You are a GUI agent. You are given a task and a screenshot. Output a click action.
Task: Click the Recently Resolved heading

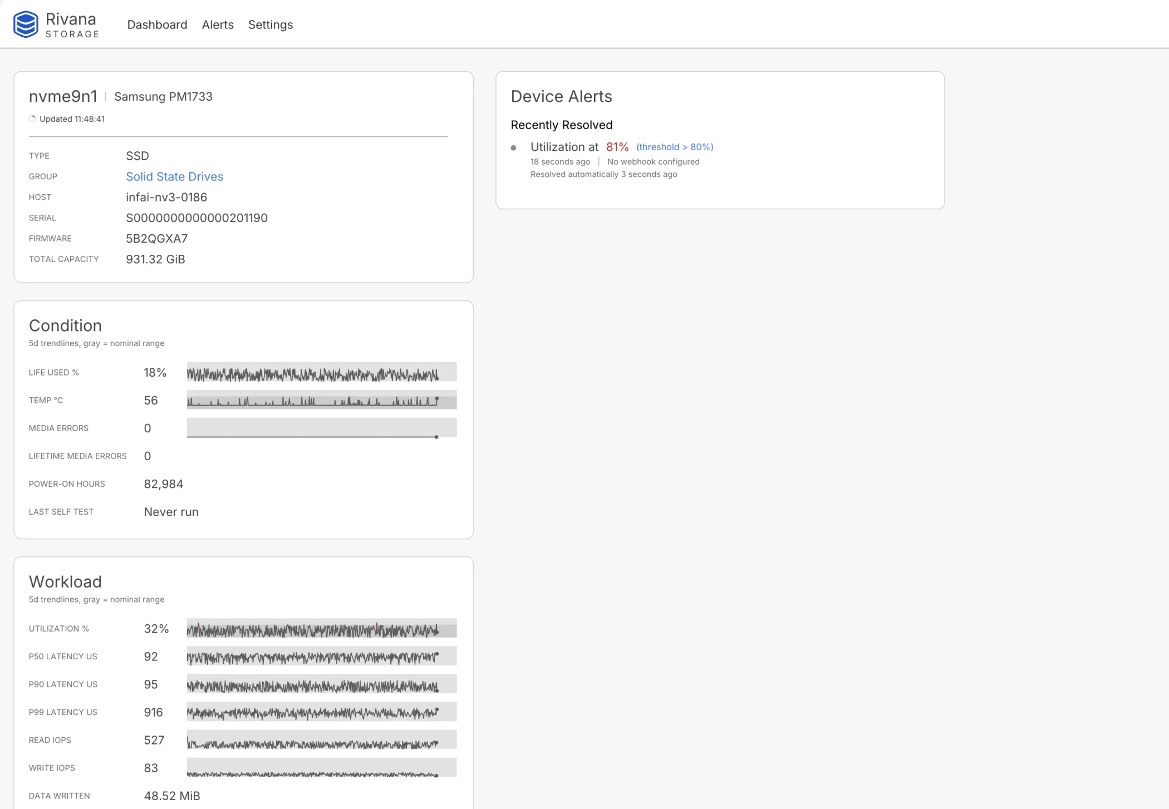point(562,125)
